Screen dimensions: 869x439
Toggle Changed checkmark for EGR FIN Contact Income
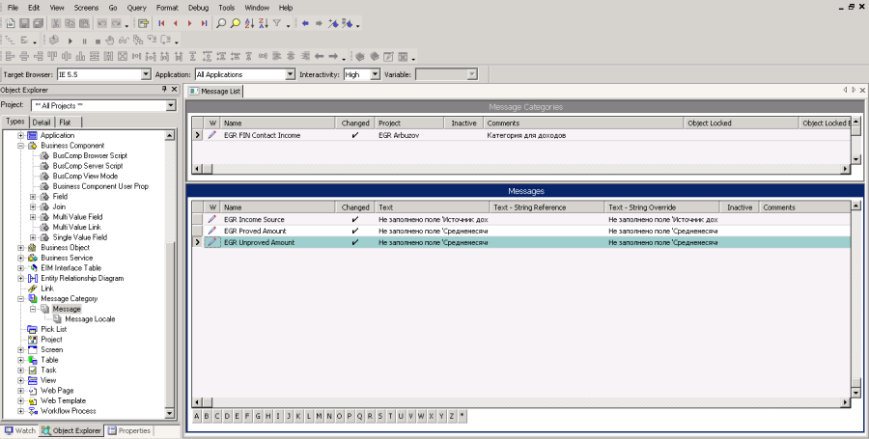tap(355, 135)
